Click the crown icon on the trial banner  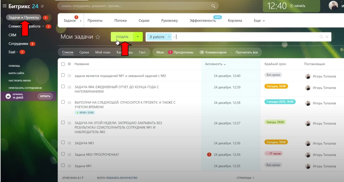(x=8, y=96)
